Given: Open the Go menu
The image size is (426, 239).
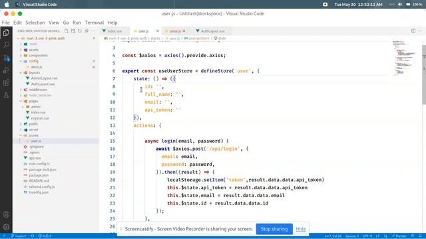Looking at the screenshot, I should (66, 23).
